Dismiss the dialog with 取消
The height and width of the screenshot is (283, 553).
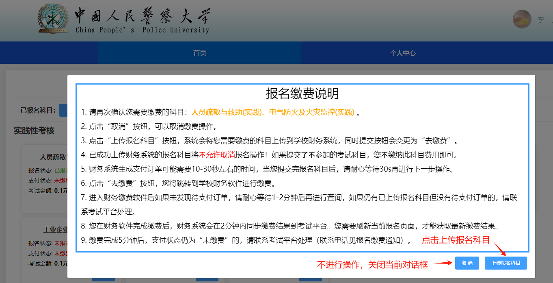(467, 263)
